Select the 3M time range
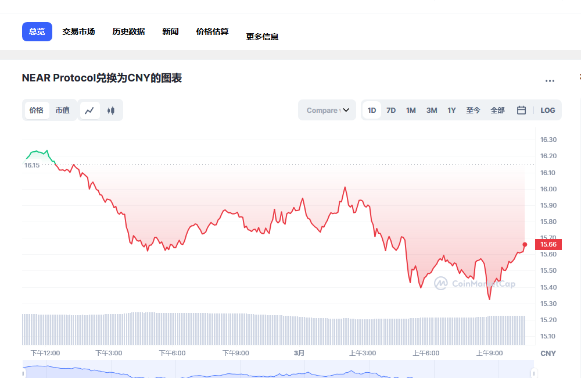The height and width of the screenshot is (378, 581). coord(432,110)
